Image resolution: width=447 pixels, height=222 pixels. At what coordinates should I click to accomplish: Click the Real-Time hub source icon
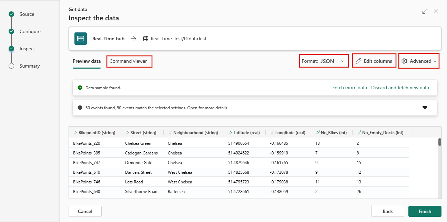(x=81, y=39)
